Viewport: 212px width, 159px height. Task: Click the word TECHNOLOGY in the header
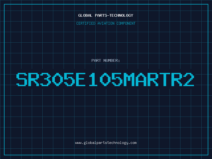click(x=121, y=15)
